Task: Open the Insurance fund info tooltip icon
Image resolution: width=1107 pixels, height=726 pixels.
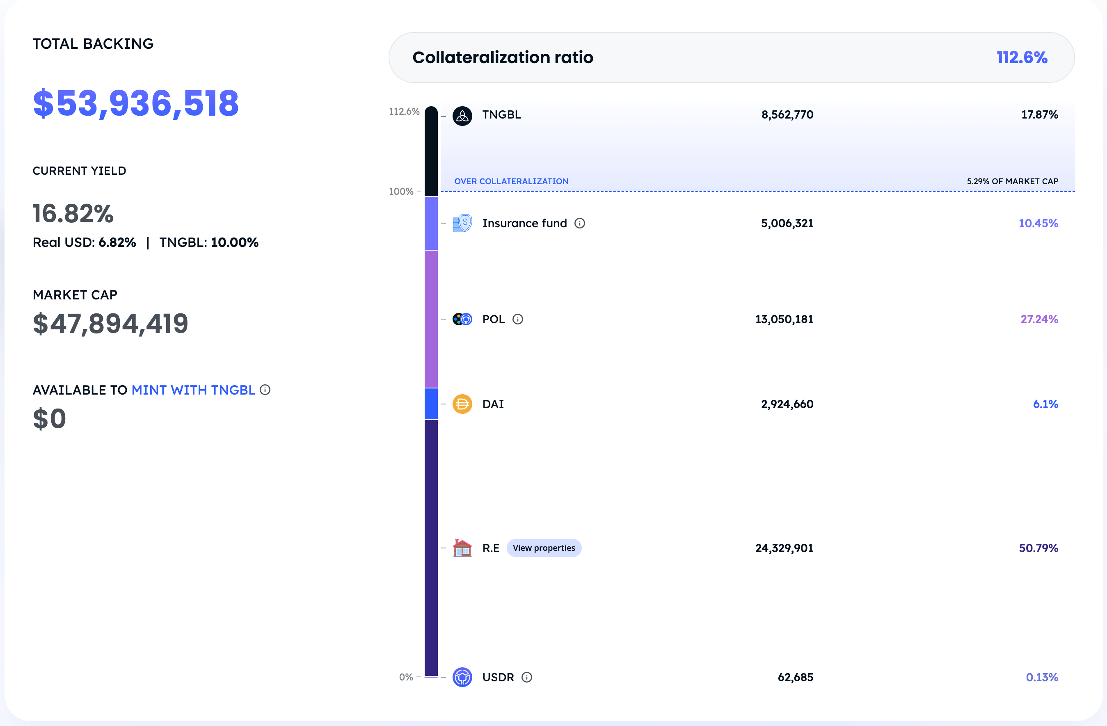Action: pos(579,223)
